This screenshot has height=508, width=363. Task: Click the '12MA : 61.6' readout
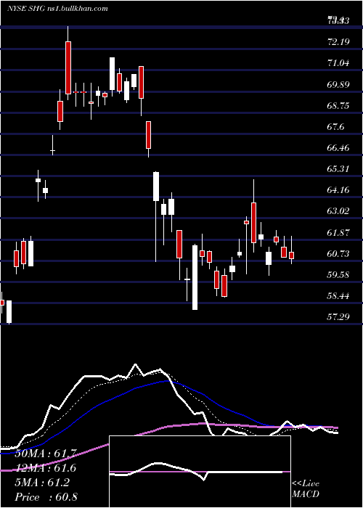coord(46,468)
